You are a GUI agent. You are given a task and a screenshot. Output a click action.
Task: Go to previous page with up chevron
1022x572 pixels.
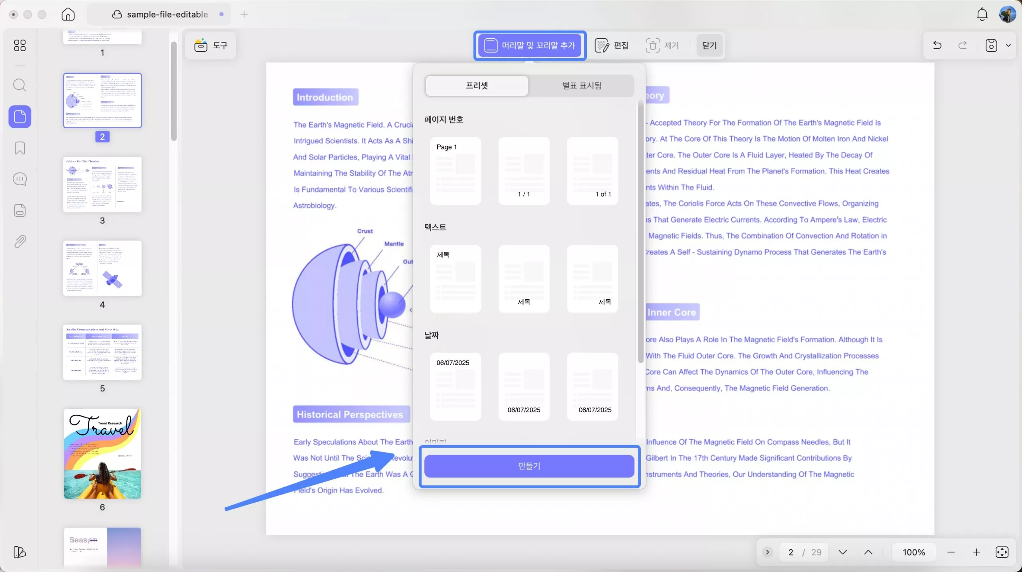click(868, 552)
